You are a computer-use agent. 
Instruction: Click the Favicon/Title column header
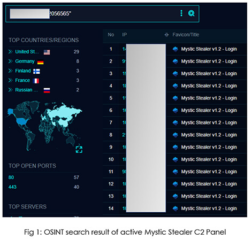[x=186, y=35]
